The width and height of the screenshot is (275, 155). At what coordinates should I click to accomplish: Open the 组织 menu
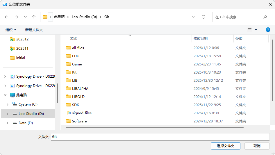(11, 30)
